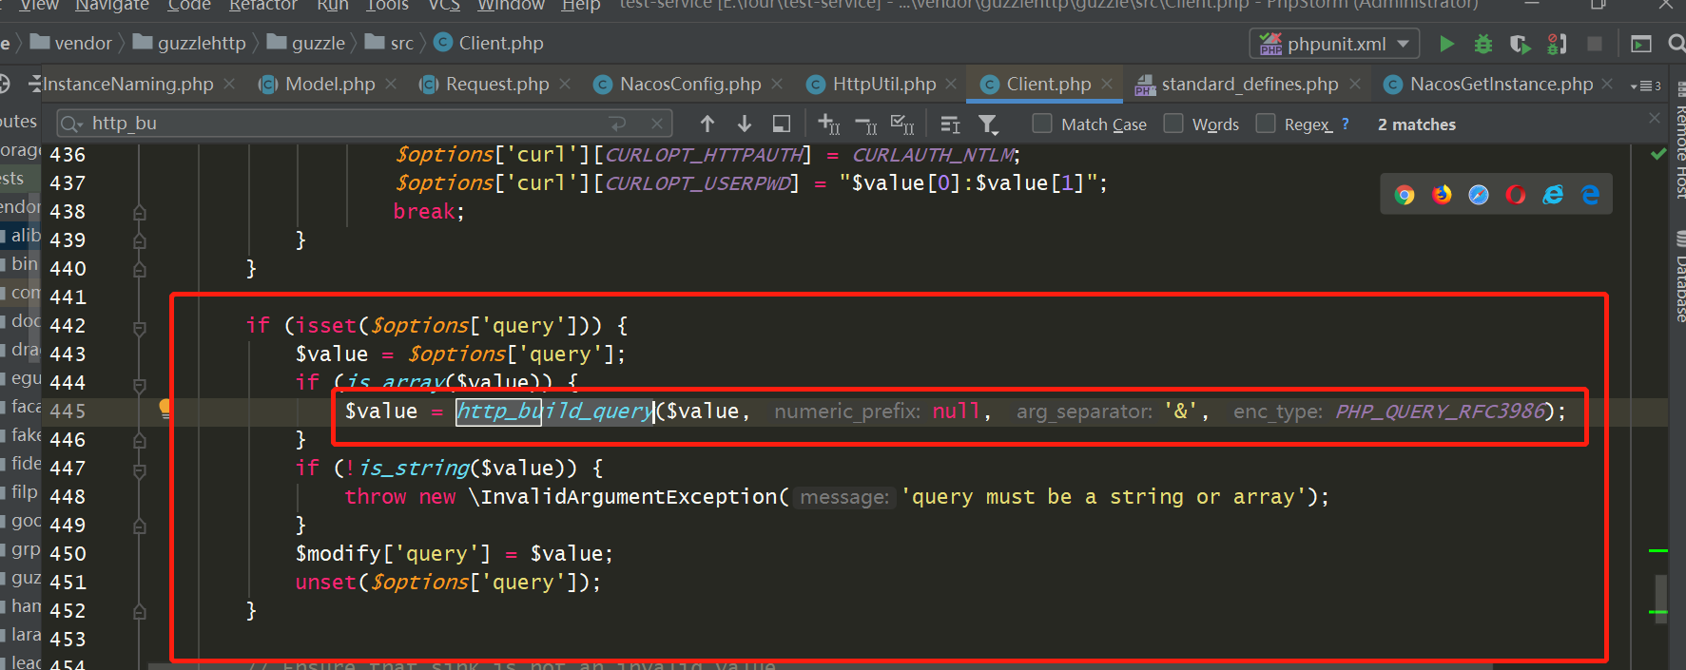Enable Regex checkbox
Image resolution: width=1686 pixels, height=670 pixels.
1266,124
